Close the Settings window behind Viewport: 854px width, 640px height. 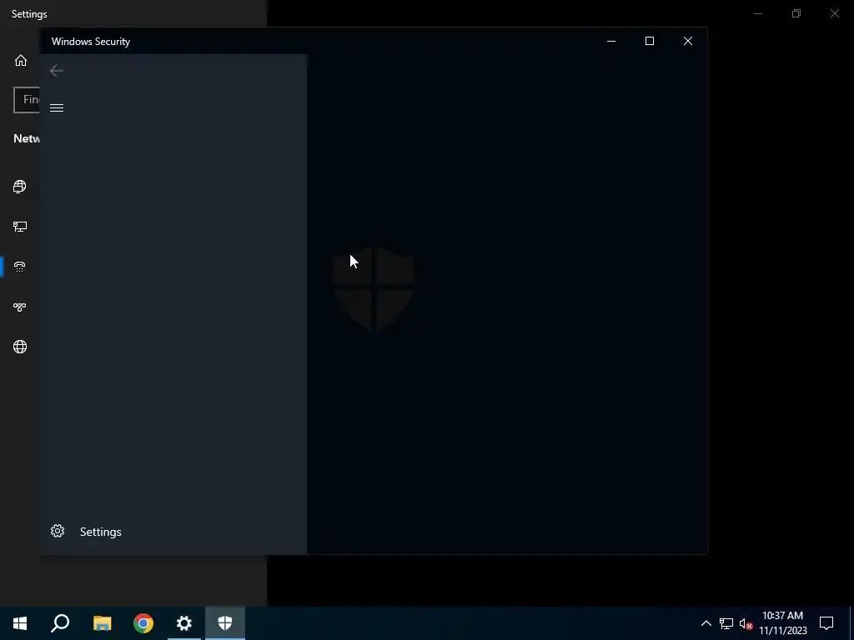(x=834, y=13)
